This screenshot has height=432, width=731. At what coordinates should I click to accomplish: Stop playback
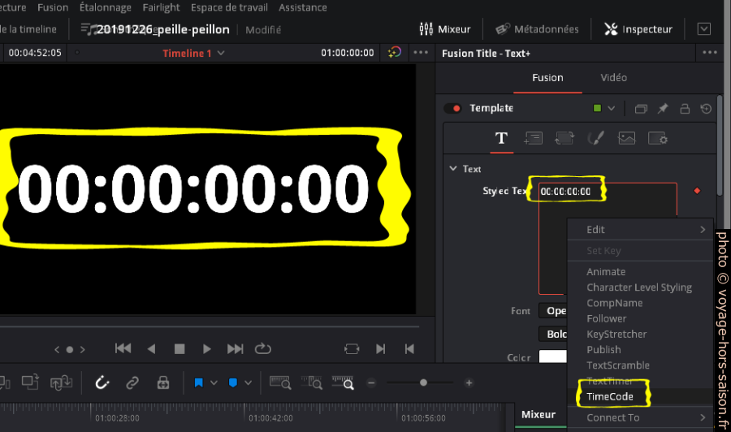[x=179, y=348]
